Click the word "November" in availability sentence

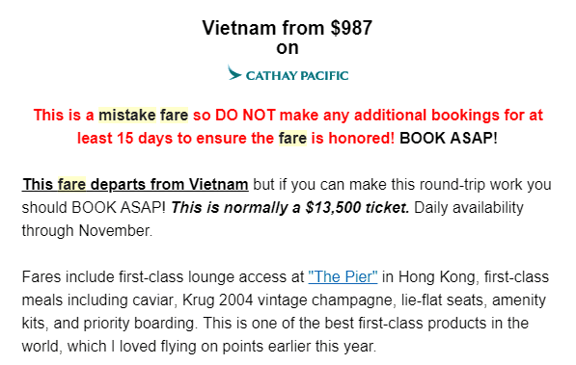115,231
